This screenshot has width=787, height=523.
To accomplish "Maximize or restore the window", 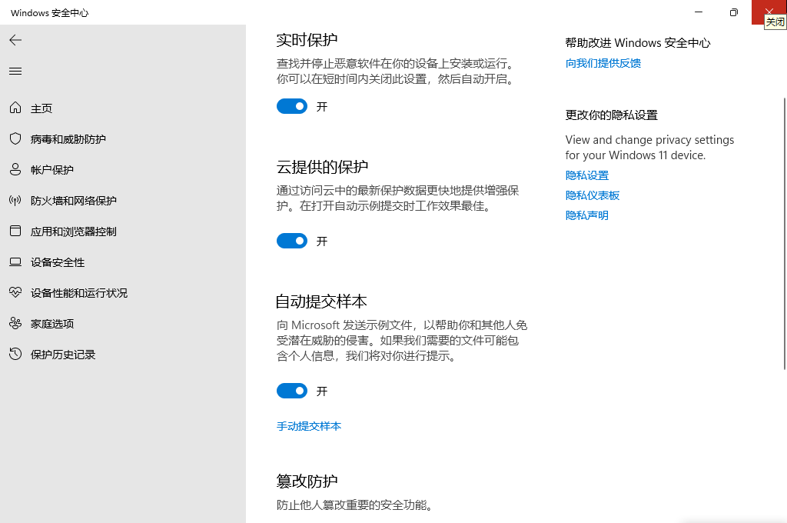I will (734, 12).
